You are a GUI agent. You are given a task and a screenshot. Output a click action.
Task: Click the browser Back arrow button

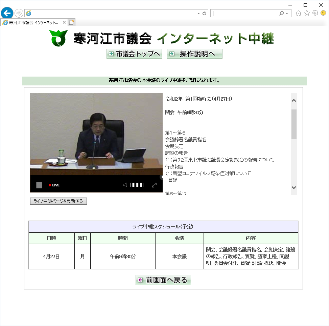click(x=7, y=13)
